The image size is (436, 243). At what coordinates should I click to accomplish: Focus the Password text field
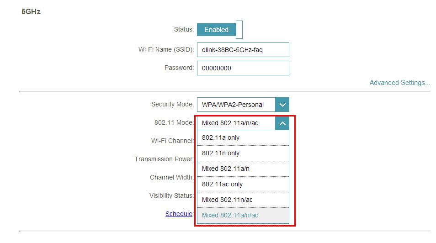coord(243,68)
